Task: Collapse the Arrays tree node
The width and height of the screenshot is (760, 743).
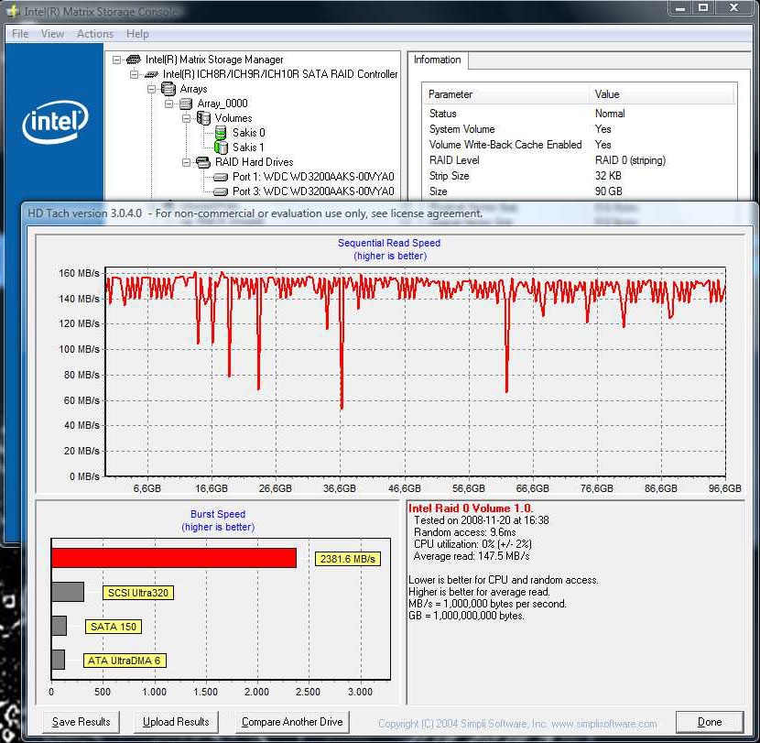Action: [x=152, y=89]
